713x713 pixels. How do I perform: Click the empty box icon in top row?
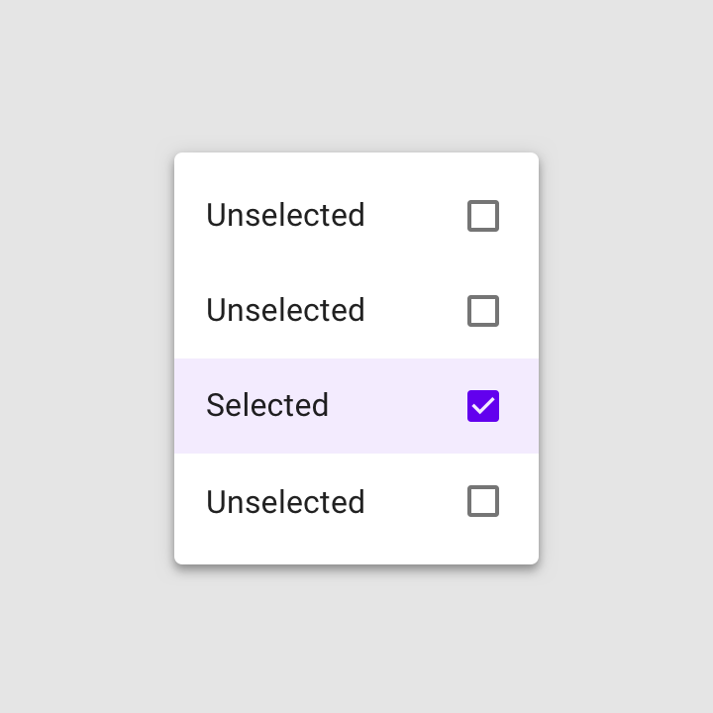click(x=483, y=216)
